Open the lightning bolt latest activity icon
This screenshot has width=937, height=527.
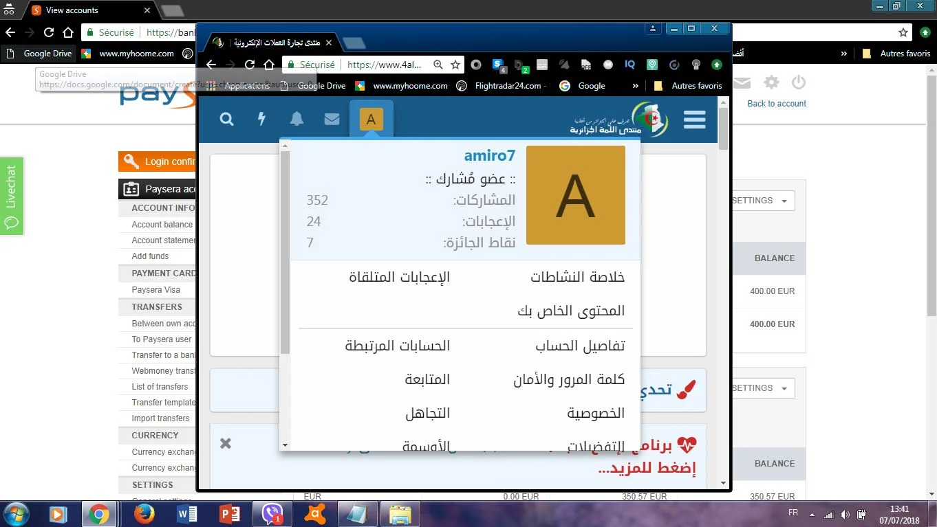pyautogui.click(x=261, y=120)
